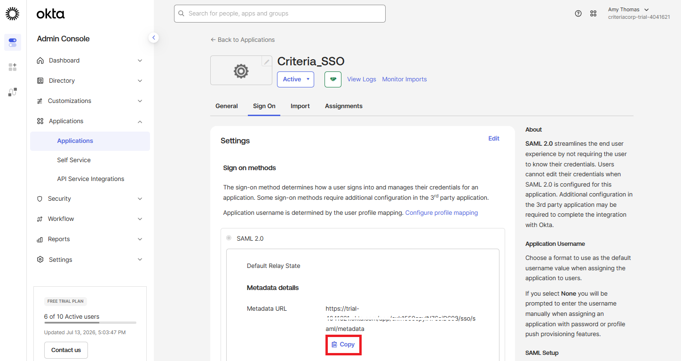Open the workflow connector icon in left rail
The image size is (681, 361).
pos(13,92)
